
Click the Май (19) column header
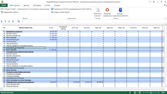tap(157, 28)
